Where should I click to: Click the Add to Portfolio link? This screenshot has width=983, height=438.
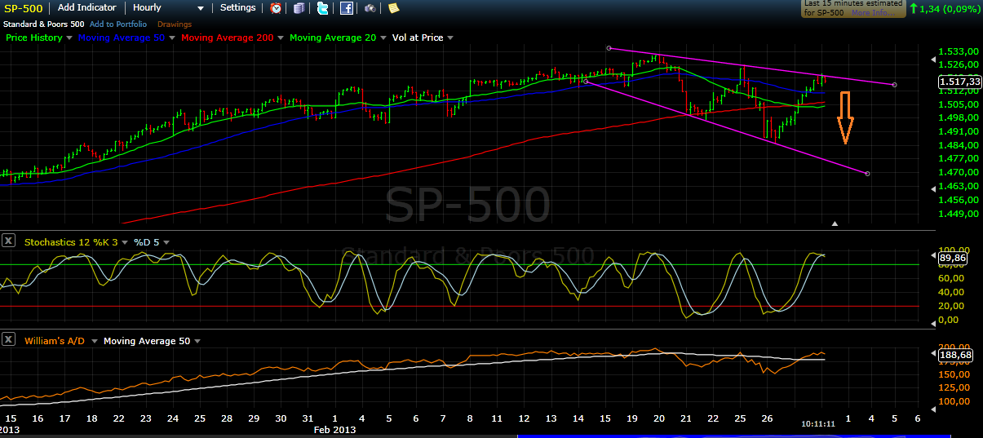(118, 24)
